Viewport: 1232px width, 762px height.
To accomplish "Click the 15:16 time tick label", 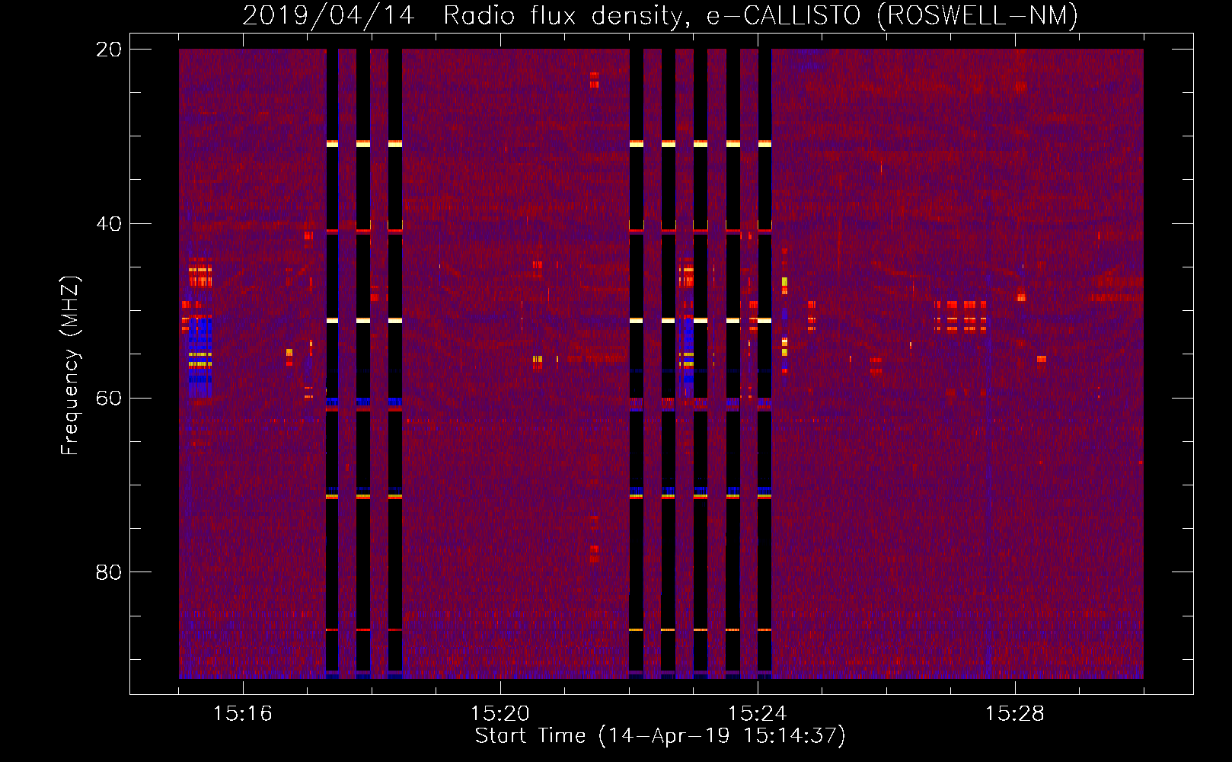I will [242, 714].
